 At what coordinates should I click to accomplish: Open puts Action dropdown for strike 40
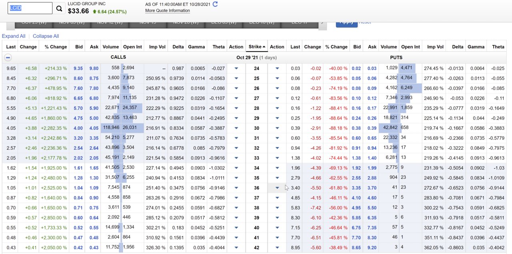[277, 228]
